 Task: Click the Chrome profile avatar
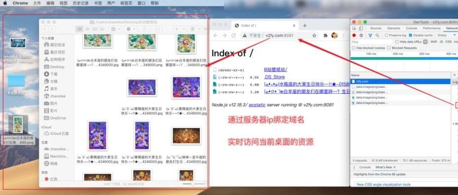pyautogui.click(x=334, y=36)
